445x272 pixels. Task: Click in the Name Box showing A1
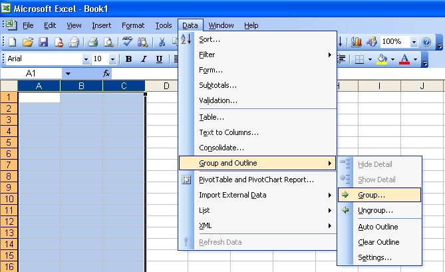click(x=31, y=74)
